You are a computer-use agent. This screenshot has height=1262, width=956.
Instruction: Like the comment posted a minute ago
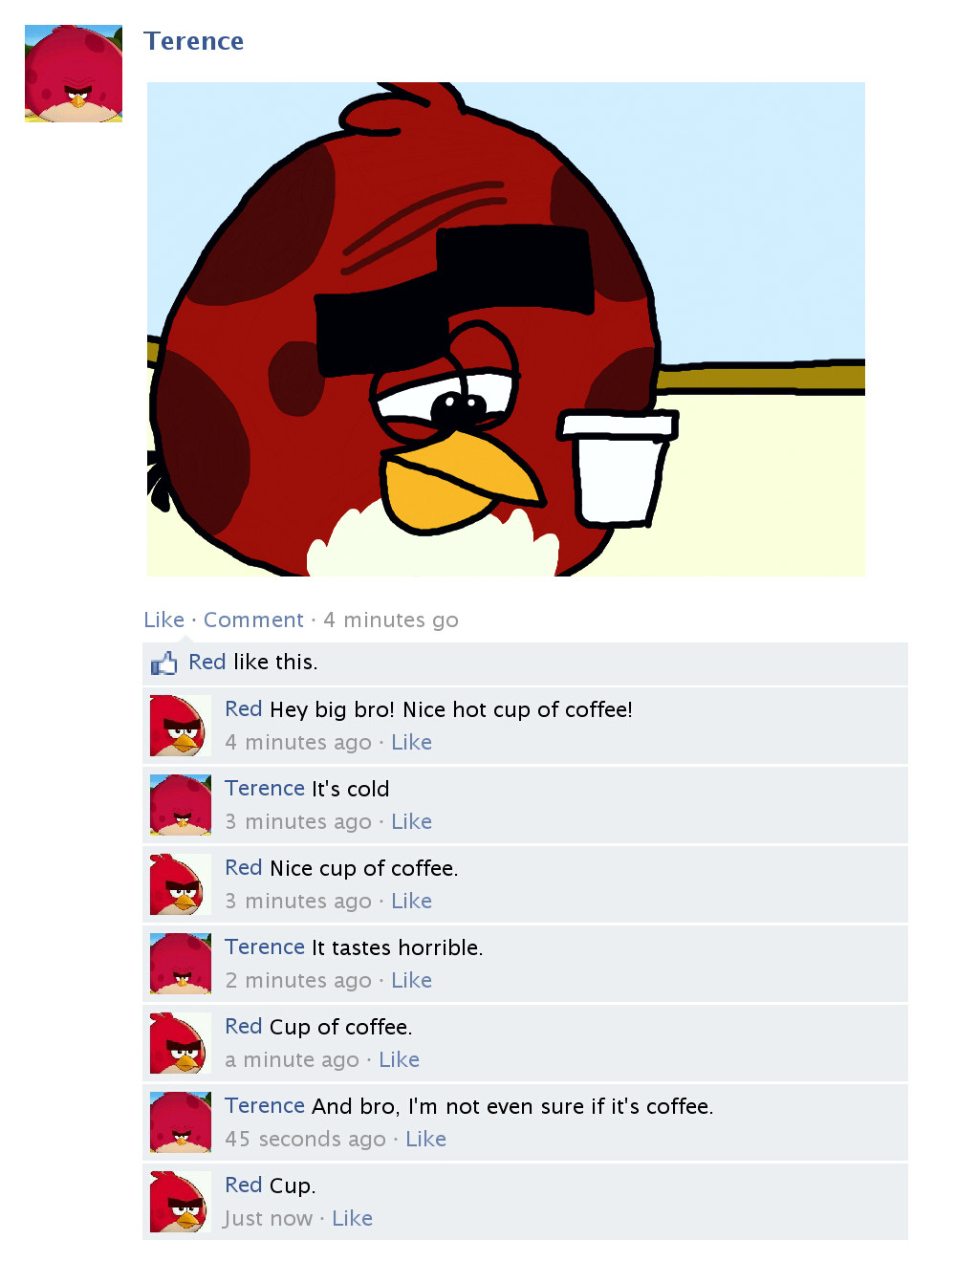tap(399, 1059)
